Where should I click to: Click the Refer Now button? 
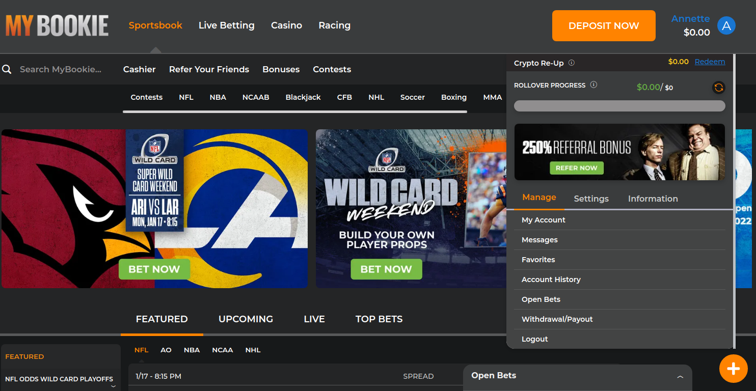(x=577, y=168)
